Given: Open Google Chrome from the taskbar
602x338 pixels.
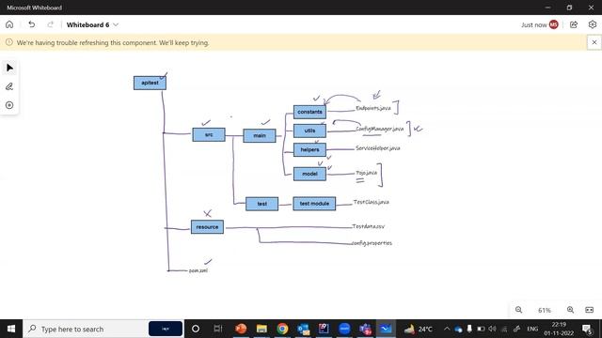Looking at the screenshot, I should 282,329.
